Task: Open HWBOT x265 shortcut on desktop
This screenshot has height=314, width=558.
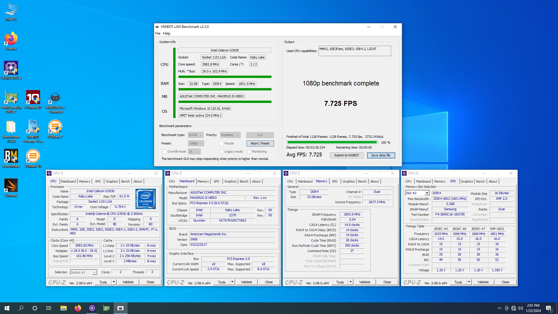Action: click(x=55, y=101)
